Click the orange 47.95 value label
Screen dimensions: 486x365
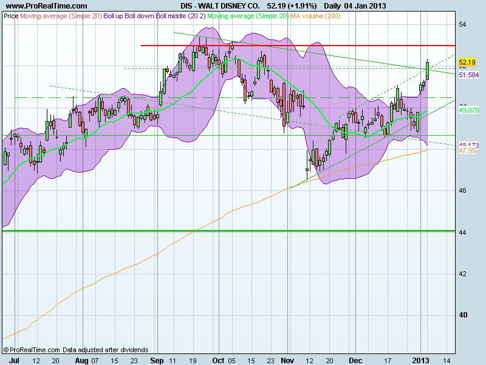coord(467,150)
